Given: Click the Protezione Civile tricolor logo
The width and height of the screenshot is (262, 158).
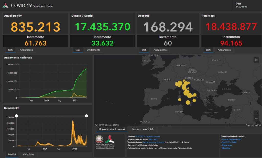Looking at the screenshot, I should click(x=110, y=139).
